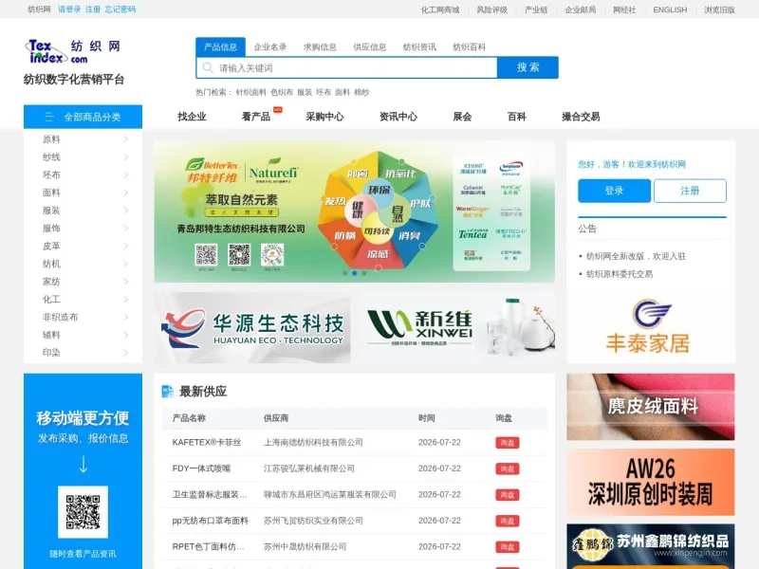Click the 注册 button in welcome panel
This screenshot has width=759, height=569.
691,191
